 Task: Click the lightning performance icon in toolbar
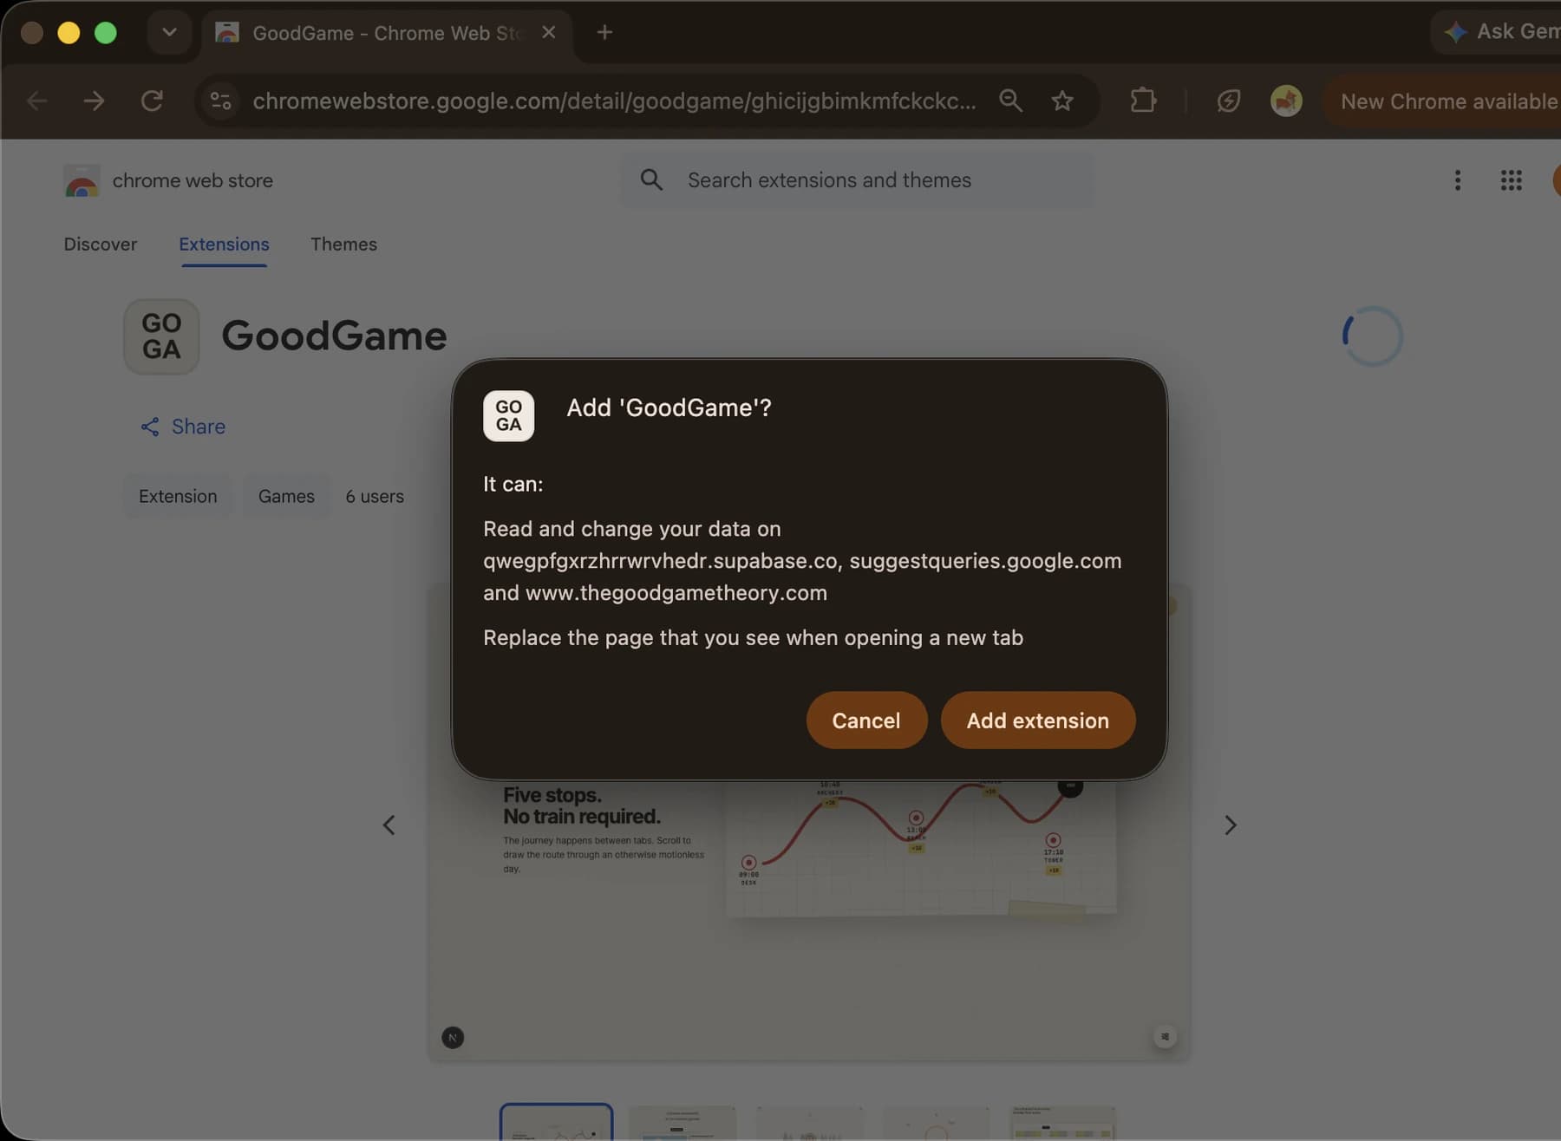(x=1228, y=101)
